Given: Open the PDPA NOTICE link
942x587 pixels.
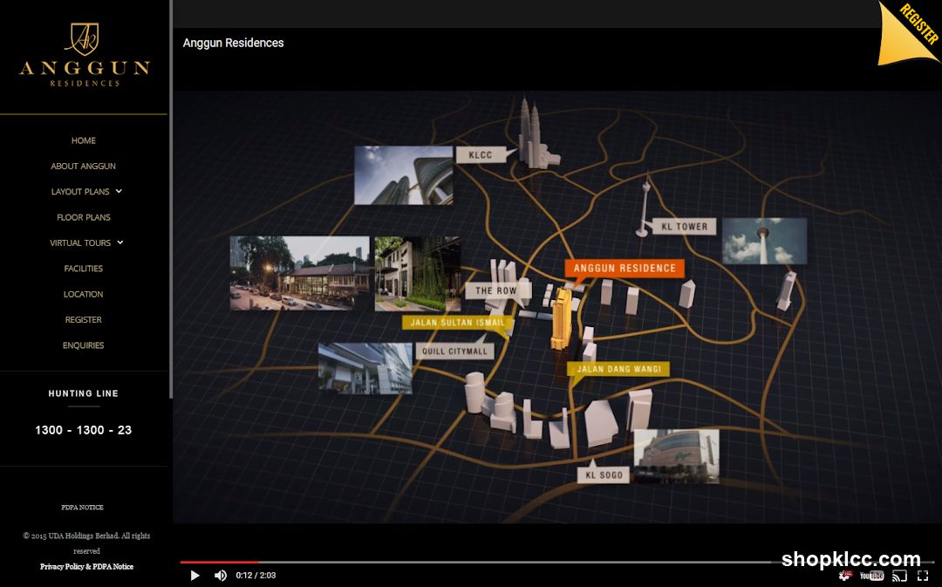Looking at the screenshot, I should 82,507.
